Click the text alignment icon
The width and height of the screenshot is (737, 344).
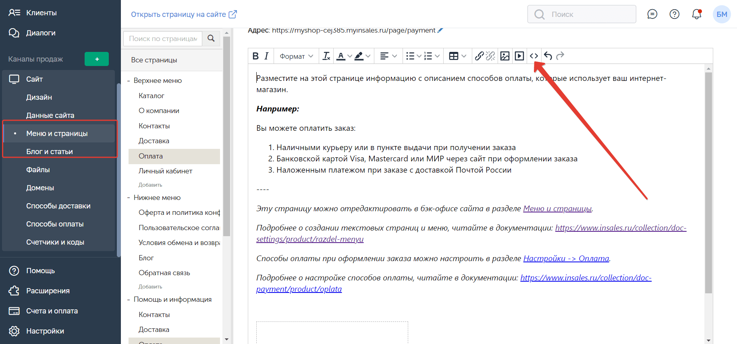click(x=384, y=56)
